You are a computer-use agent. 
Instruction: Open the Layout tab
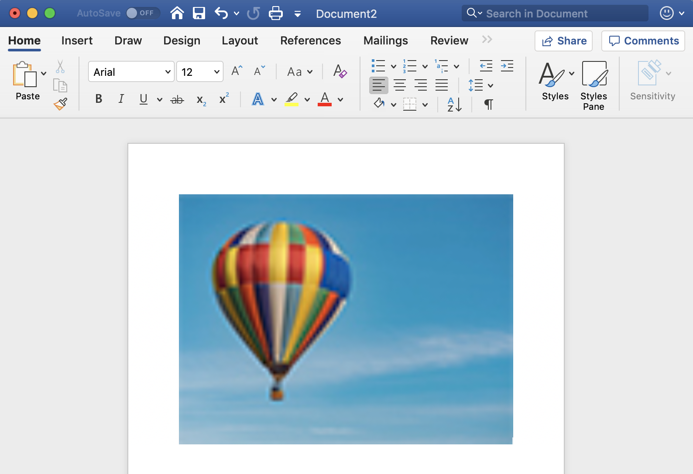(240, 41)
